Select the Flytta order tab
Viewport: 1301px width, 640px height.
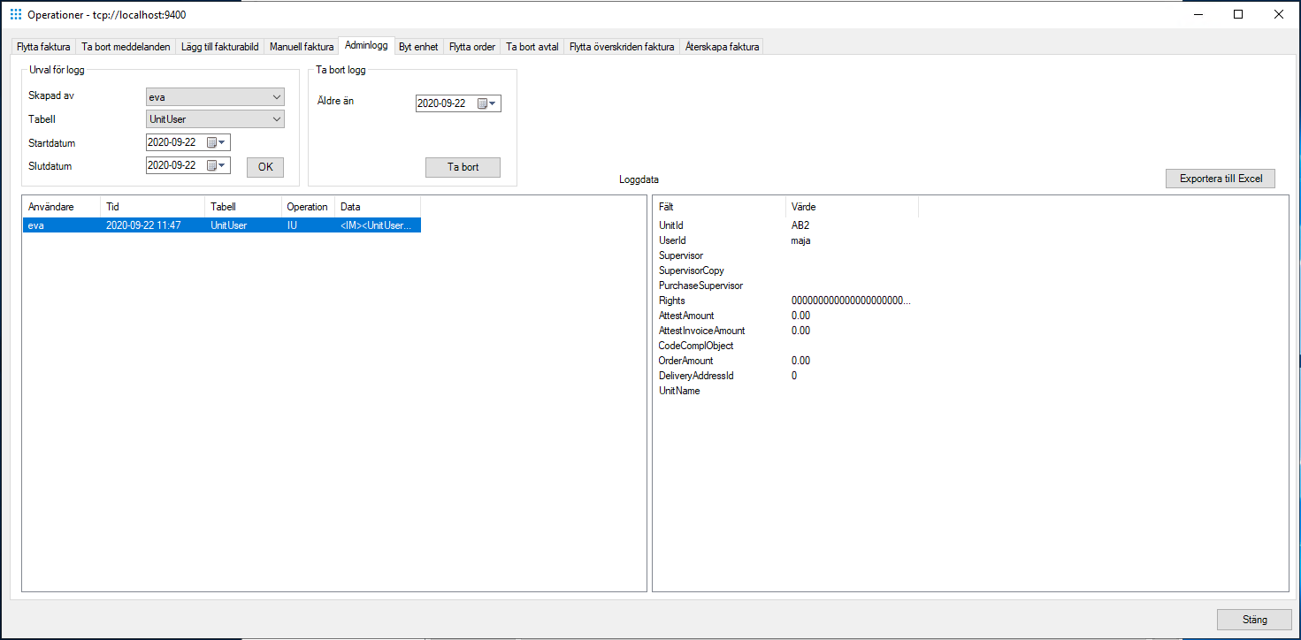tap(471, 46)
